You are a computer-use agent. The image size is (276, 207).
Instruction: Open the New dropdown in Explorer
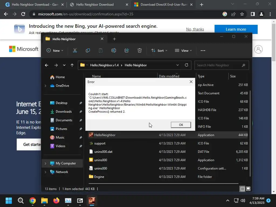(55, 50)
